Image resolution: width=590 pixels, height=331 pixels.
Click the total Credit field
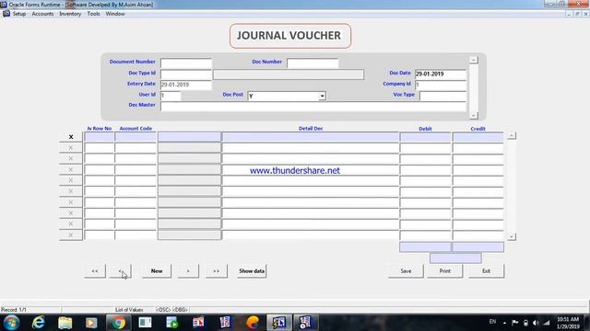click(478, 247)
